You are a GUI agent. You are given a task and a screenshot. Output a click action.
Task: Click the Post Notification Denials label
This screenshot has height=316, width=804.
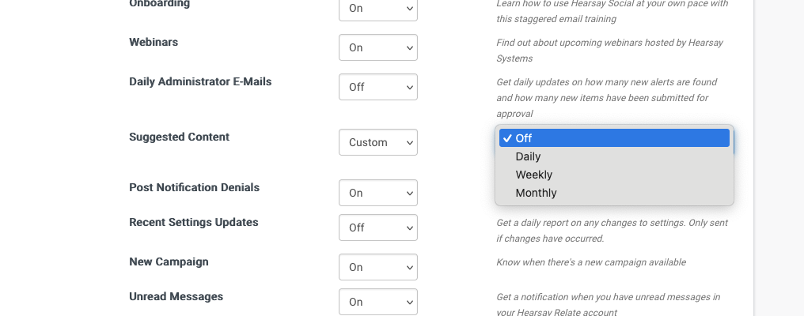[x=195, y=187]
